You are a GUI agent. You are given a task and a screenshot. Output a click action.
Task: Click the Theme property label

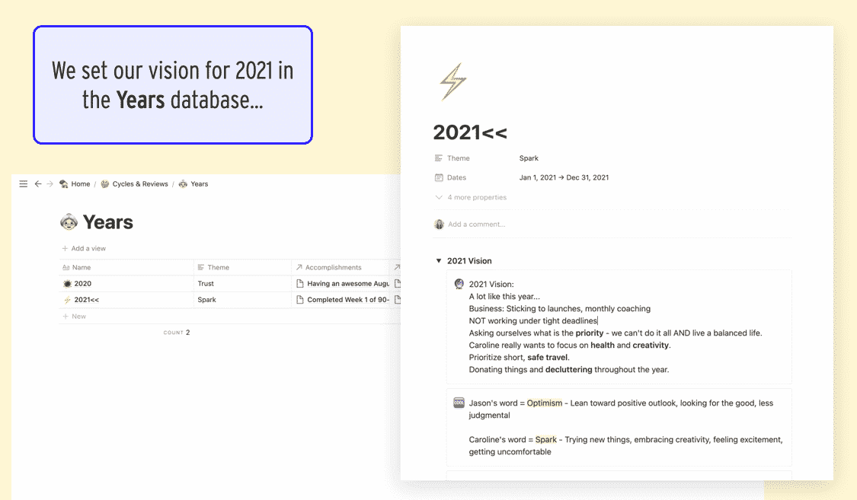point(458,158)
